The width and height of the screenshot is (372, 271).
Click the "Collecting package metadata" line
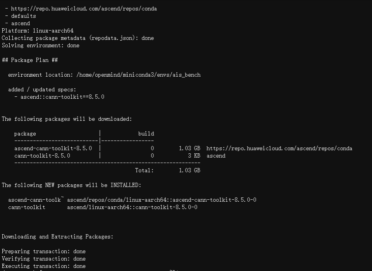(77, 38)
